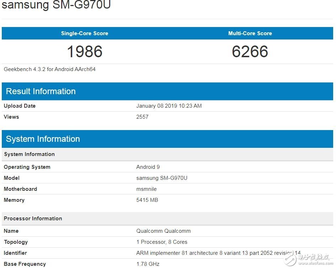Select the Operating System value Android 9
336x269 pixels.
click(x=148, y=167)
